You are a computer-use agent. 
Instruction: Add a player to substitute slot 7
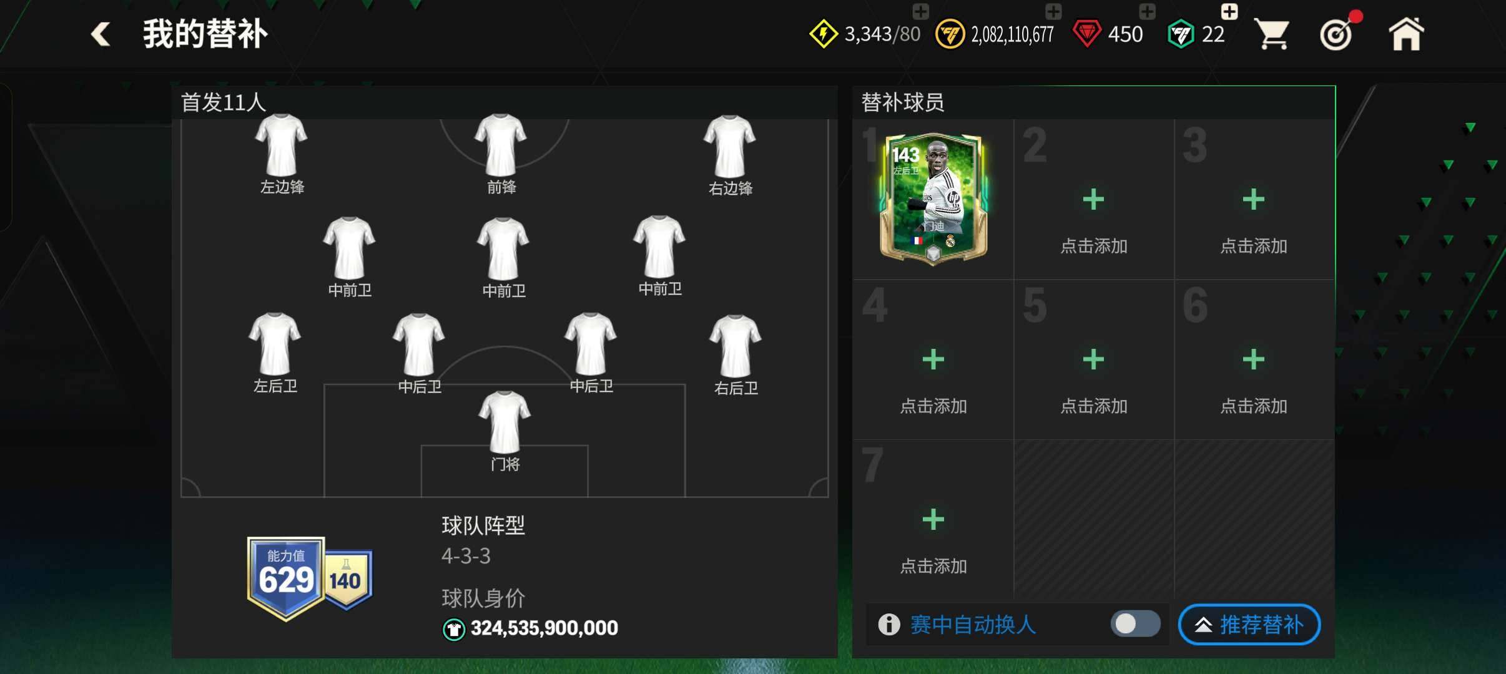pos(933,519)
